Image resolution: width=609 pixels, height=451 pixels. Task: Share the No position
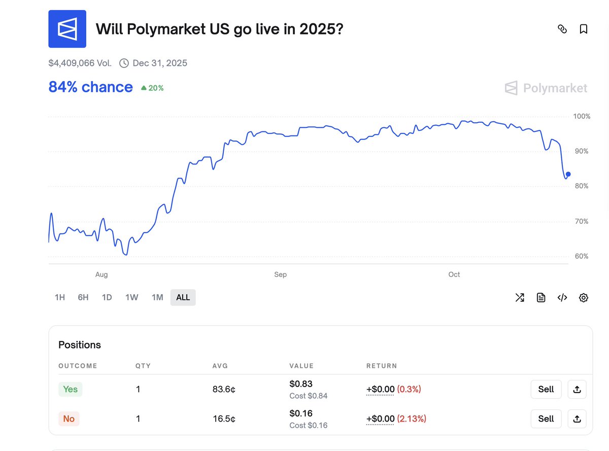(x=577, y=419)
